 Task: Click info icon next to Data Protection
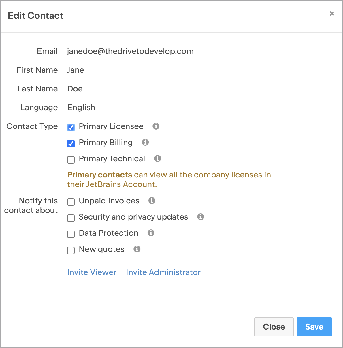(151, 233)
